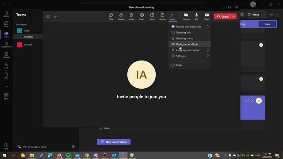Screen dimensions: 283x159
Task: Open Calls in sidebar
Action: [6, 65]
